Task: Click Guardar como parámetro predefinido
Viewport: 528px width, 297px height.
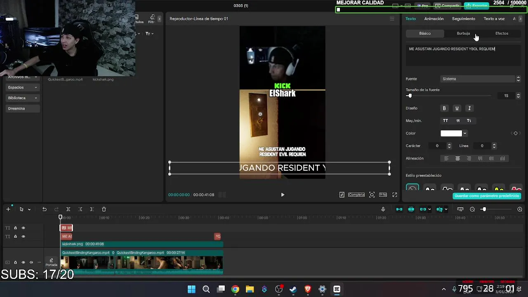Action: [x=487, y=196]
